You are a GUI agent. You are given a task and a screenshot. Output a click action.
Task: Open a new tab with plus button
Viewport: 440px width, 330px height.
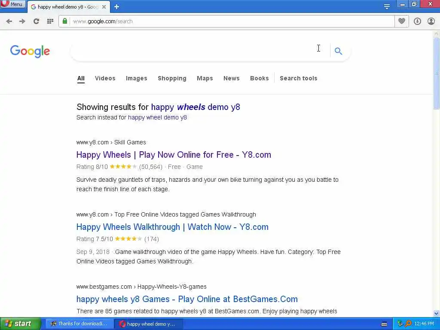pyautogui.click(x=117, y=7)
